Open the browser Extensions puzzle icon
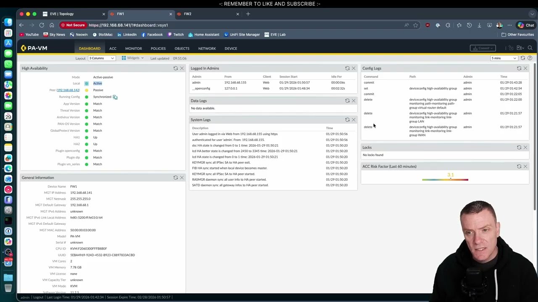The height and width of the screenshot is (302, 538). (448, 25)
